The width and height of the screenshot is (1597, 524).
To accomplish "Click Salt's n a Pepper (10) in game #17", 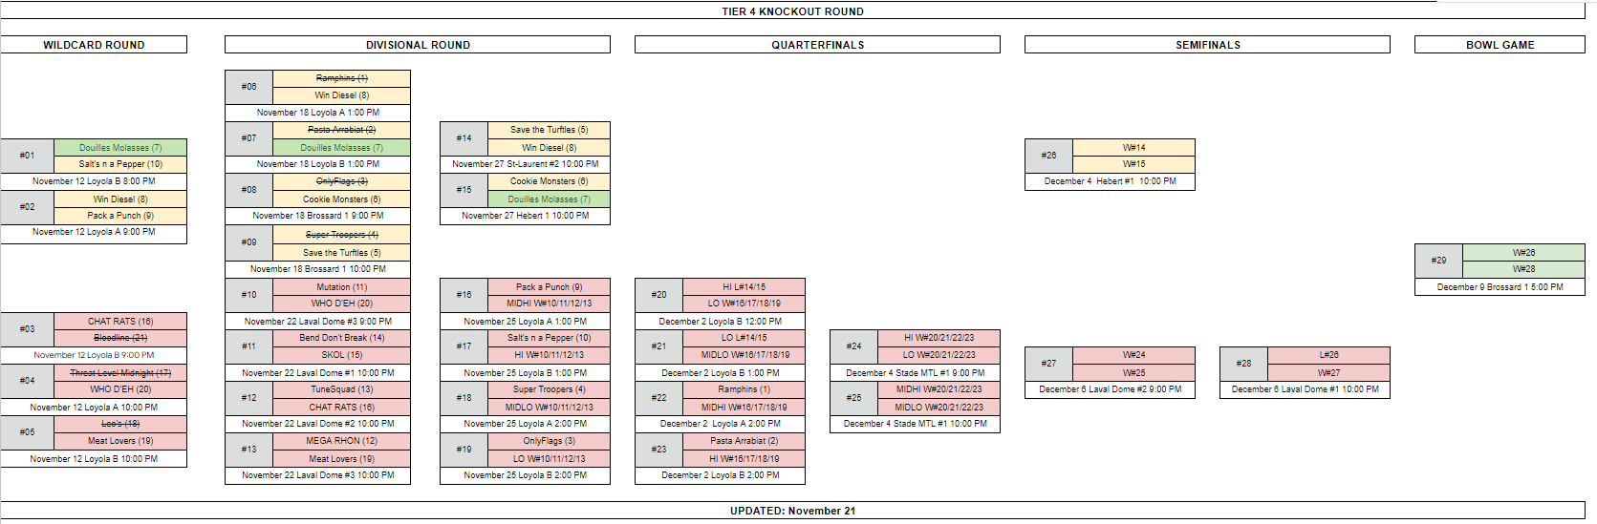I will click(550, 338).
